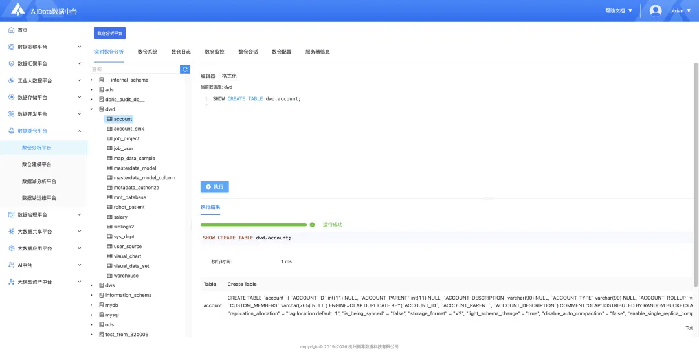Click the vertical scrollbar on right edge
This screenshot has width=699, height=354.
[x=696, y=174]
